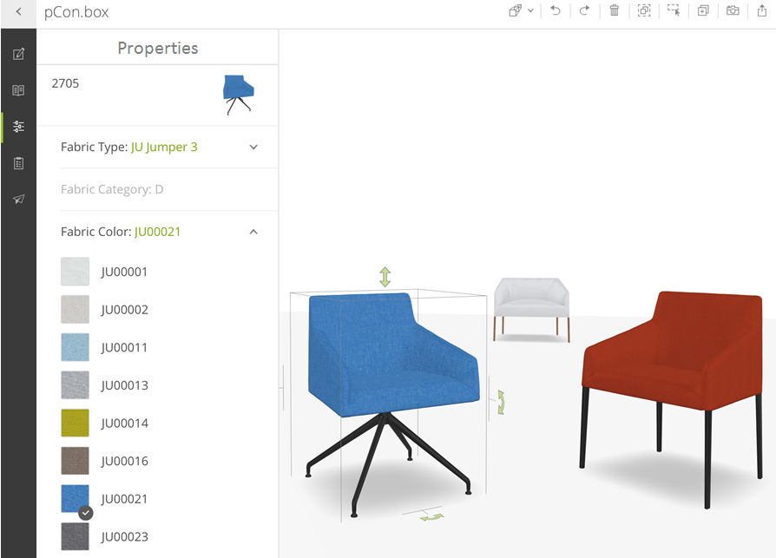The height and width of the screenshot is (558, 776).
Task: Select dark grey swatch JU00023
Action: coord(76,536)
